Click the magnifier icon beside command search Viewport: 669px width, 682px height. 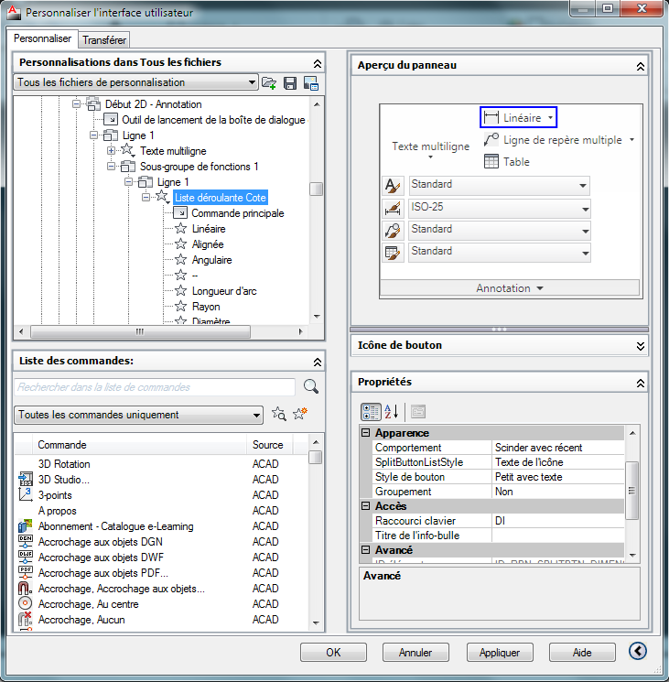coord(311,386)
